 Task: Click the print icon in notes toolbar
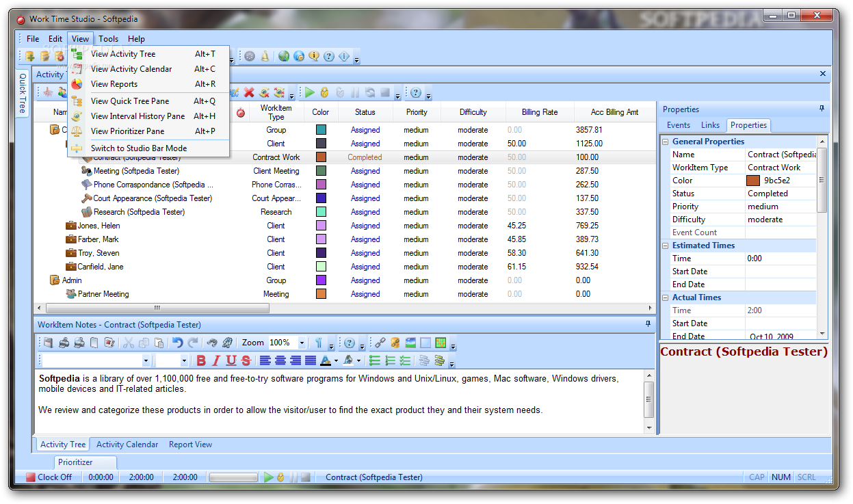click(64, 343)
